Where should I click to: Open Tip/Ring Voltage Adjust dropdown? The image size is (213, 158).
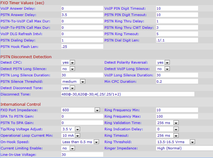click(71, 129)
